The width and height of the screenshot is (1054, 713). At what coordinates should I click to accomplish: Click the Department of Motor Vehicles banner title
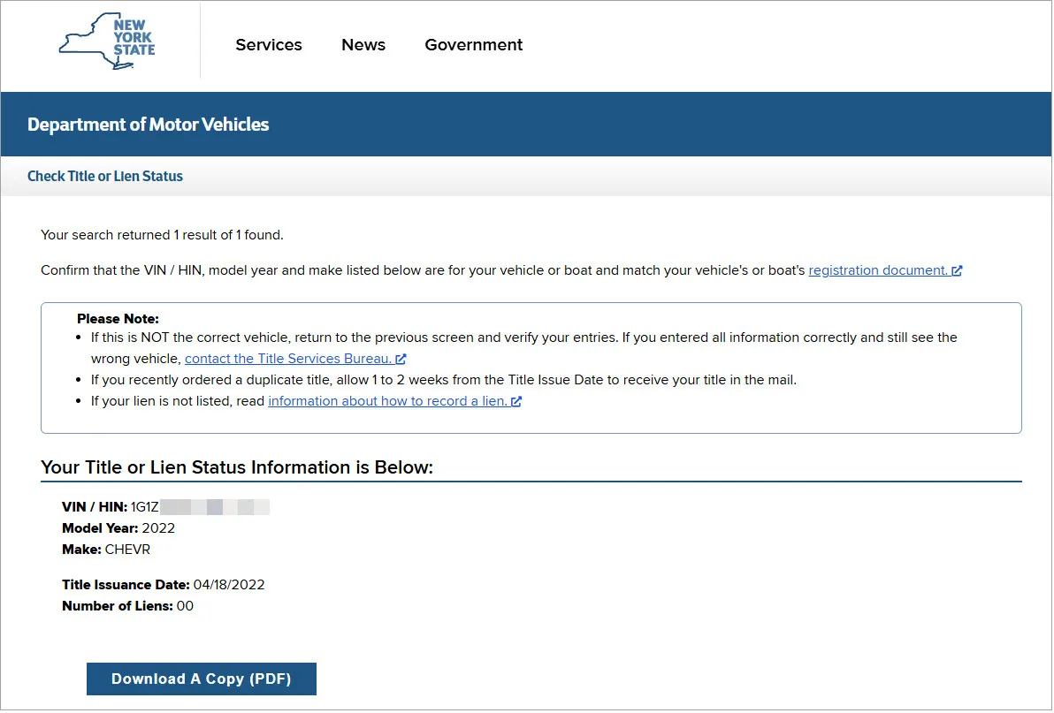[x=148, y=124]
